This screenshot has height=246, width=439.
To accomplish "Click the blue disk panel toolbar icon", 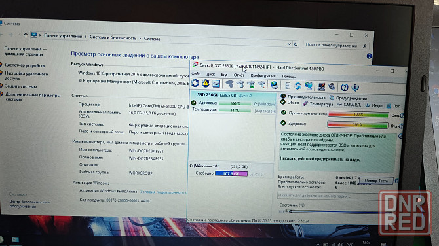I will [x=216, y=84].
